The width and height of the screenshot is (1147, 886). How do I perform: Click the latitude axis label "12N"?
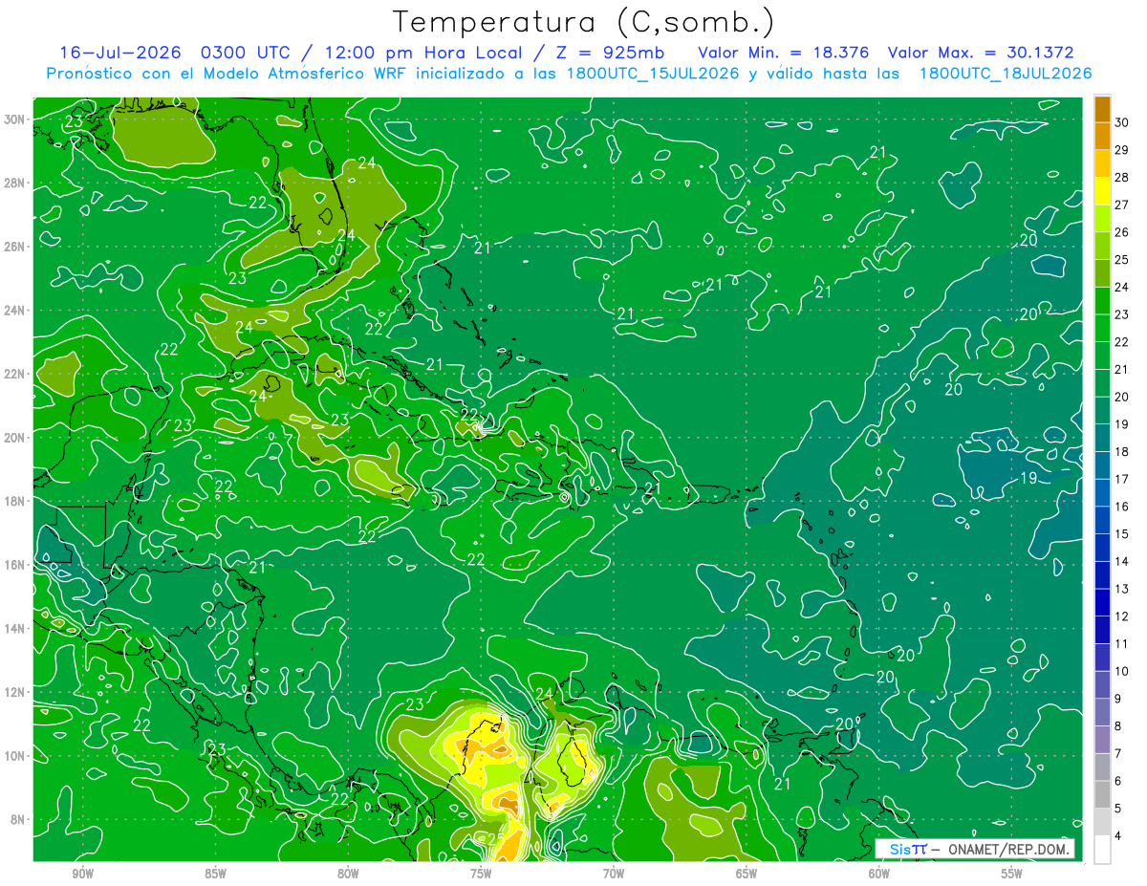click(x=15, y=692)
